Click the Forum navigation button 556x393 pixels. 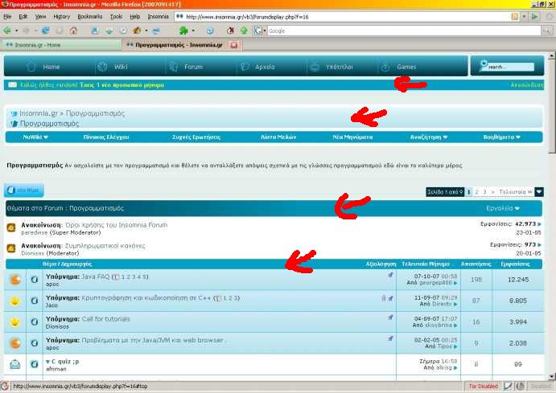tap(186, 67)
